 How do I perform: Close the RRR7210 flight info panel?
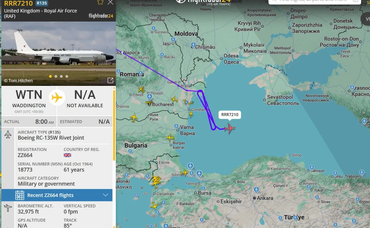(x=110, y=3)
